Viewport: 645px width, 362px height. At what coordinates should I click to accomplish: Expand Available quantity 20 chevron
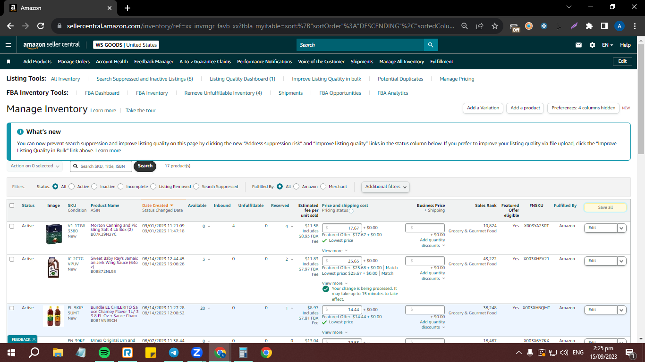(x=209, y=308)
